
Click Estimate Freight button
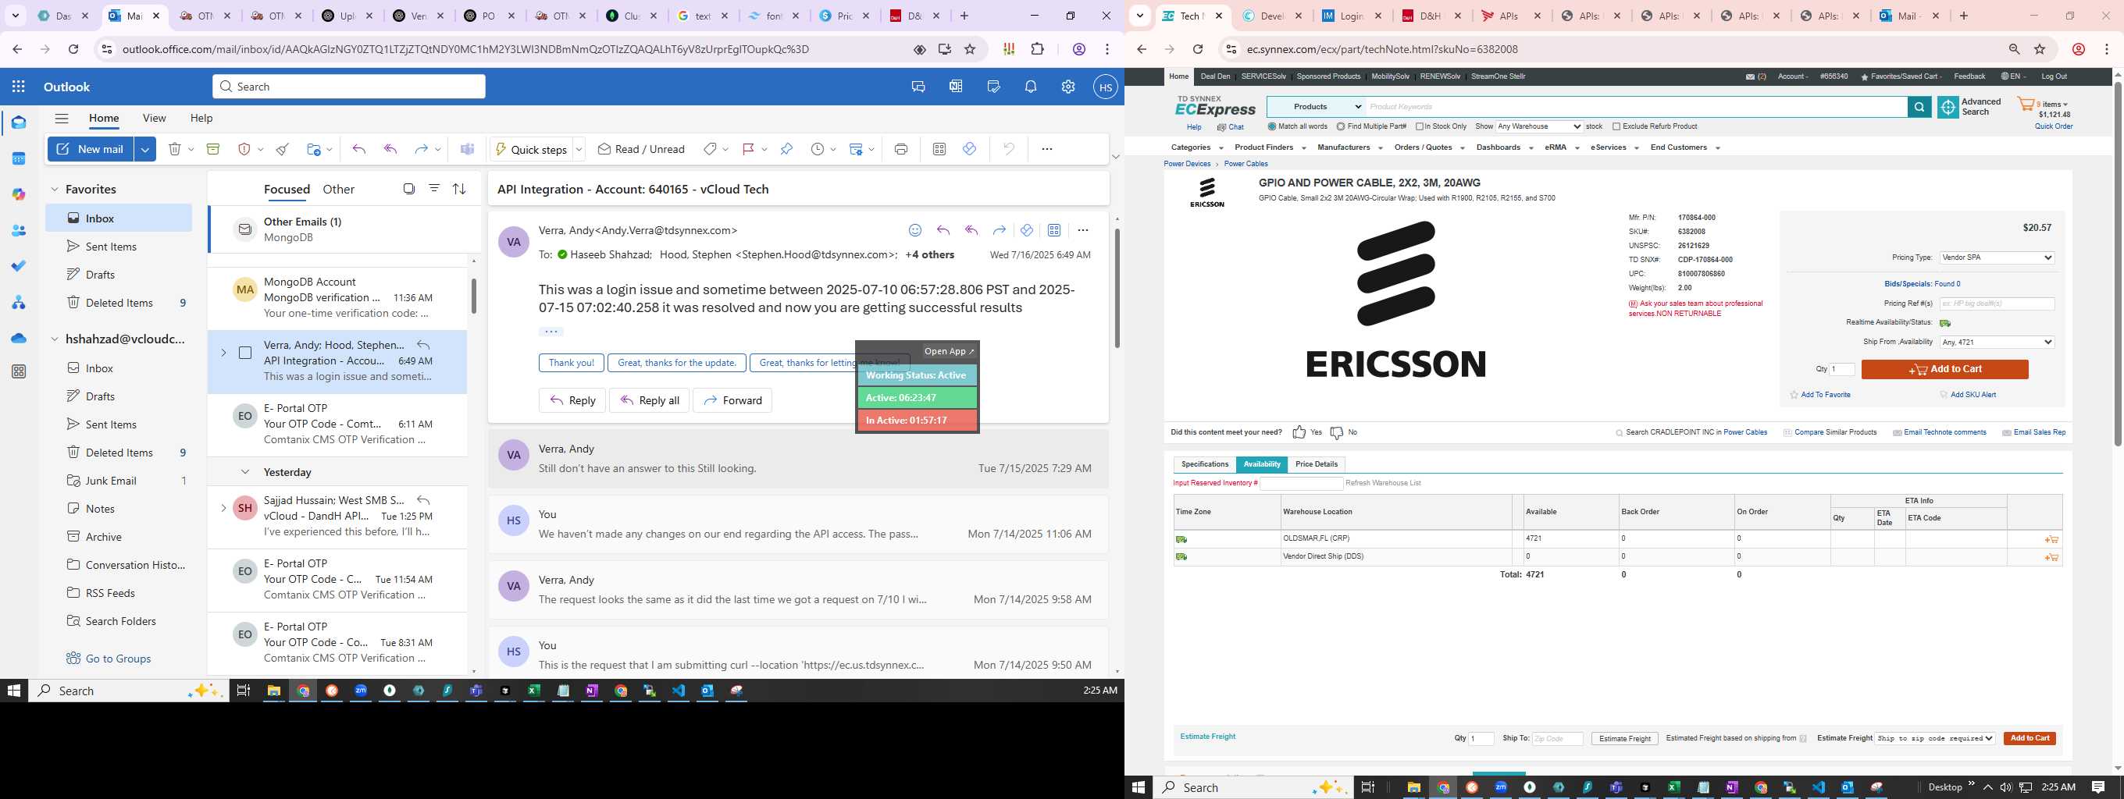1624,739
